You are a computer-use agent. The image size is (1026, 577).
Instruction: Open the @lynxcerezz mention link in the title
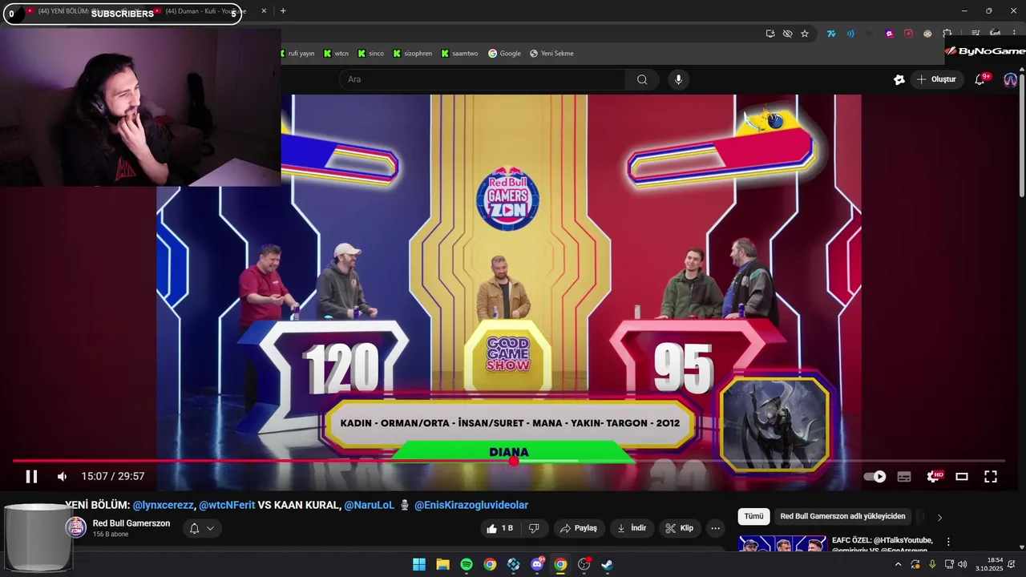(163, 505)
